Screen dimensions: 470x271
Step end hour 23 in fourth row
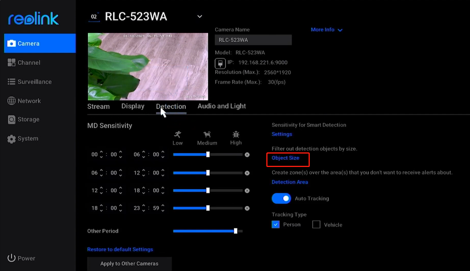click(144, 208)
